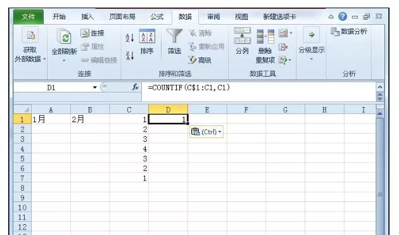Click the Paste Options (Ctrl) icon
The height and width of the screenshot is (235, 399).
click(195, 132)
